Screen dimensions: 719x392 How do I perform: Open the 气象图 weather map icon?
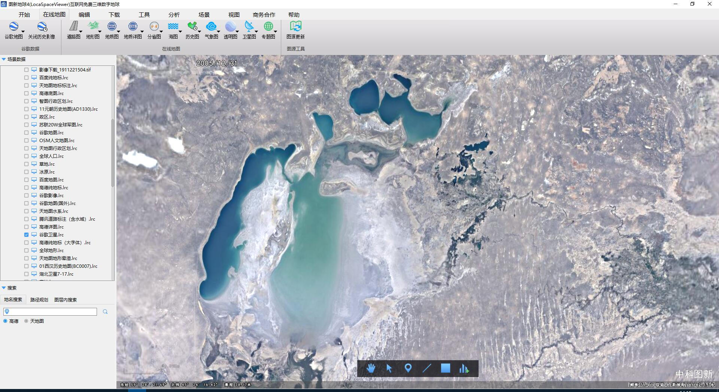(x=211, y=26)
